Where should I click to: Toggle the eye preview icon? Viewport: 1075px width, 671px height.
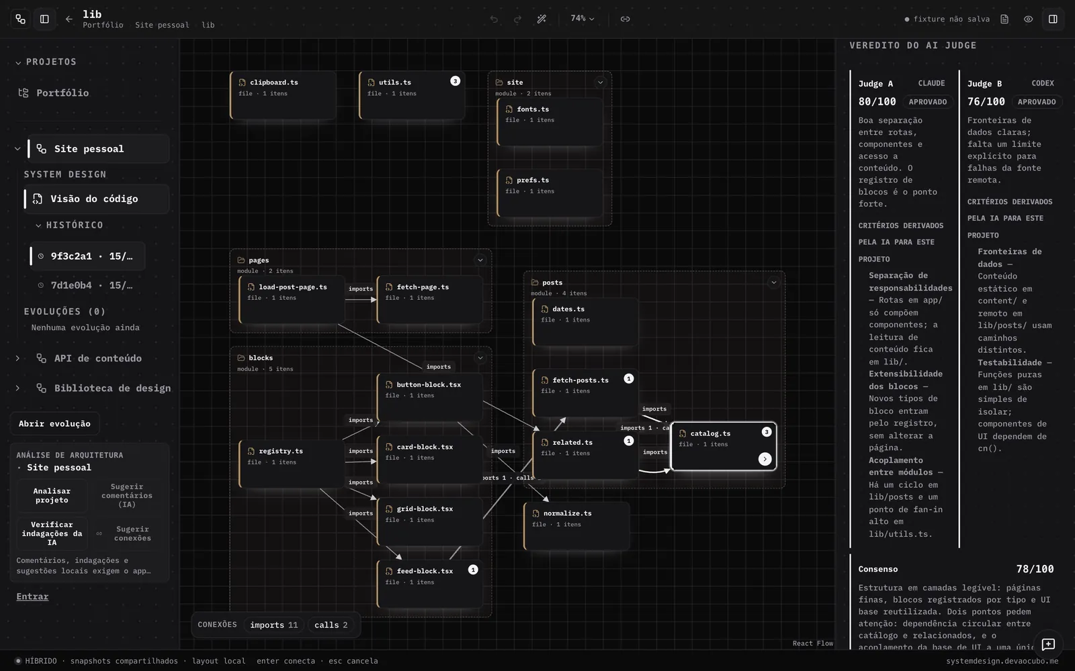1028,19
